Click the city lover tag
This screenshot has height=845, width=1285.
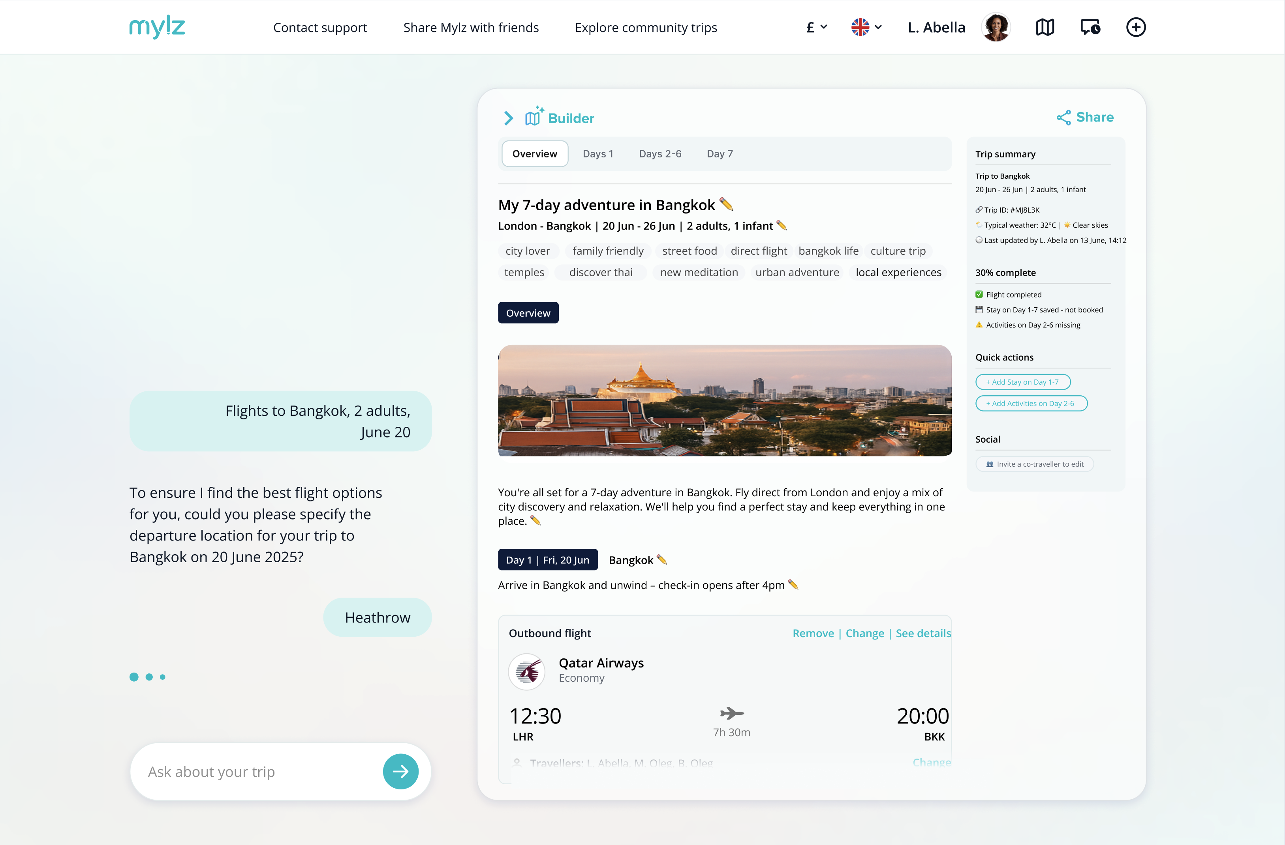528,251
